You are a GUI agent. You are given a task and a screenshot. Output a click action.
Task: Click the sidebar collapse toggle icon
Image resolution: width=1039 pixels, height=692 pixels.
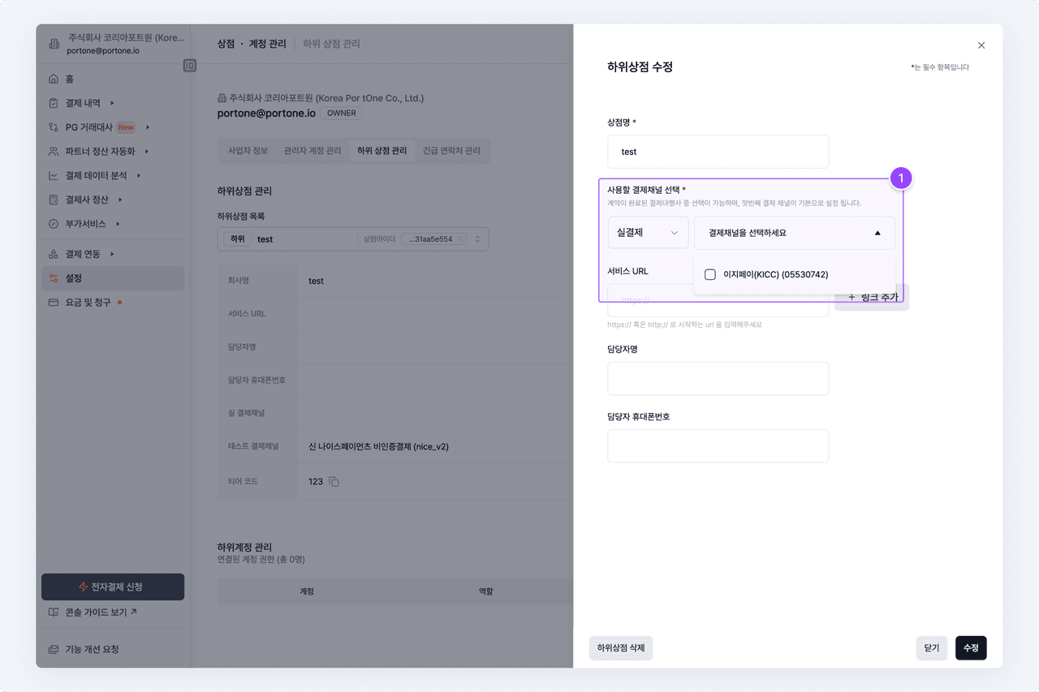(x=190, y=65)
